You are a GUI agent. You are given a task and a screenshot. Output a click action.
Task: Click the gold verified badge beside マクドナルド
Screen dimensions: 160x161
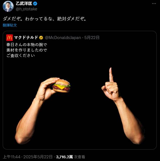click(x=41, y=38)
